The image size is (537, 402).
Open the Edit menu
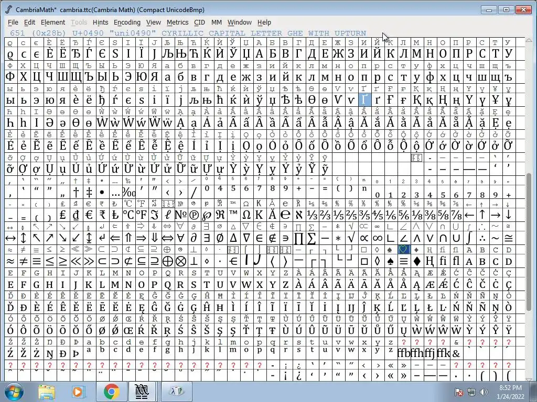tap(29, 23)
